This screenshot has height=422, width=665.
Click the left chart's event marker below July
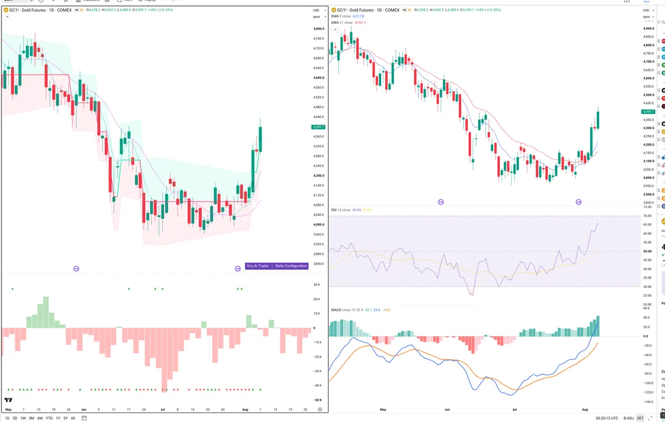click(x=76, y=268)
